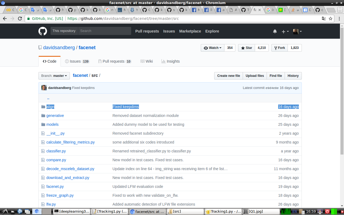
Task: Open the Insights tab
Action: point(171,61)
